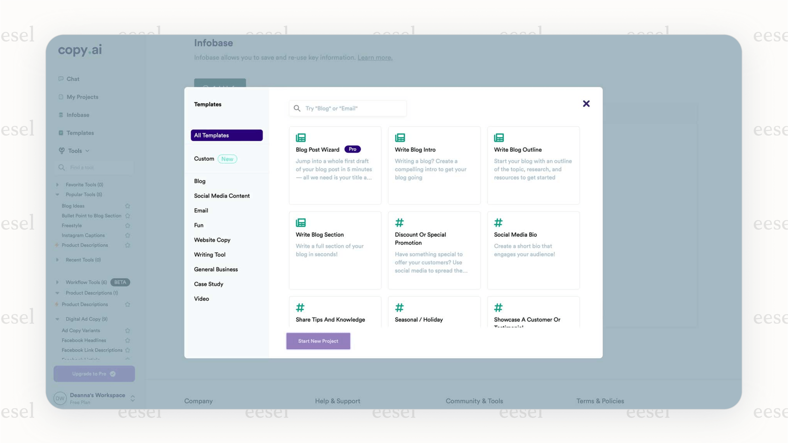
Task: Switch to the All Templates category
Action: [x=227, y=135]
